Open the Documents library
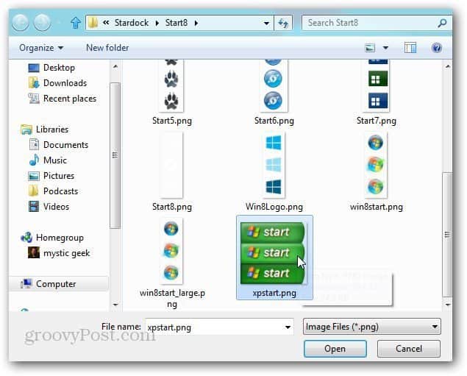This screenshot has width=467, height=376. (58, 145)
